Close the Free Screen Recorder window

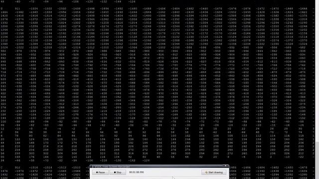pos(226,166)
